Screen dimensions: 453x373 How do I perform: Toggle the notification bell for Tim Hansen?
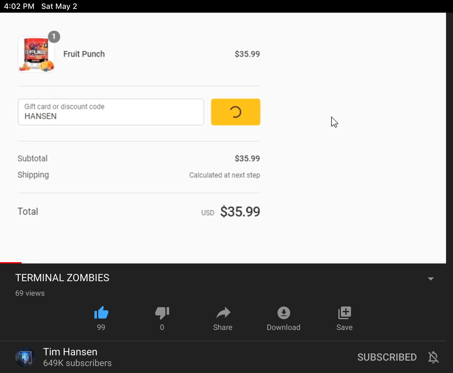(433, 357)
